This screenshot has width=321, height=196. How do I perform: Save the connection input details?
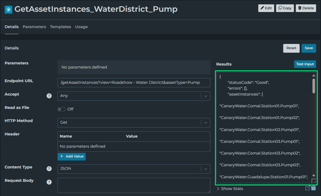pyautogui.click(x=309, y=48)
